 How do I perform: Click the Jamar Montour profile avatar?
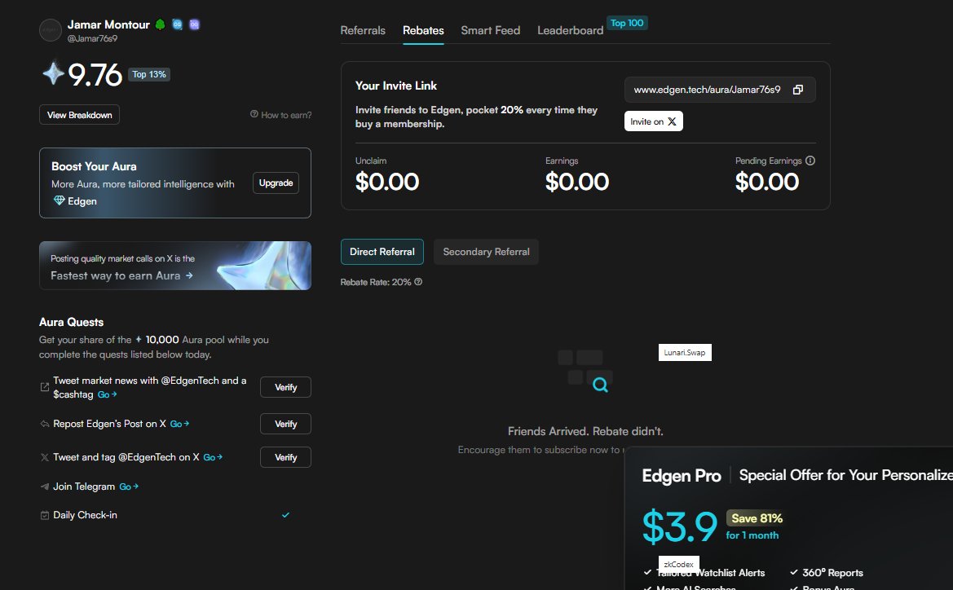coord(51,30)
